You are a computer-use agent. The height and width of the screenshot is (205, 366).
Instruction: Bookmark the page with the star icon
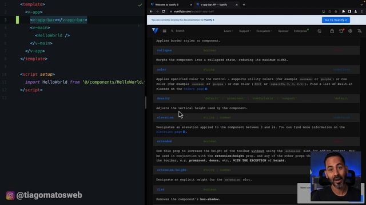click(x=336, y=11)
